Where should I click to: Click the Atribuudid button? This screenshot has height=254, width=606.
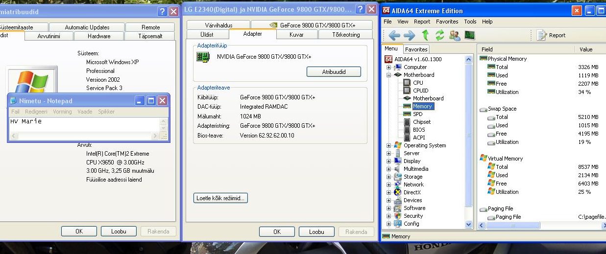click(x=334, y=71)
